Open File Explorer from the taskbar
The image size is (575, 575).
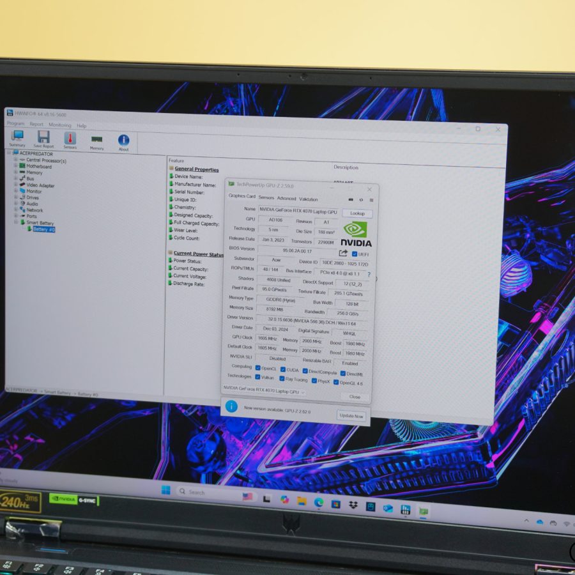pyautogui.click(x=302, y=501)
